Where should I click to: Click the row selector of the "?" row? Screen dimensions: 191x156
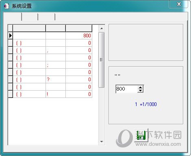click(x=11, y=80)
